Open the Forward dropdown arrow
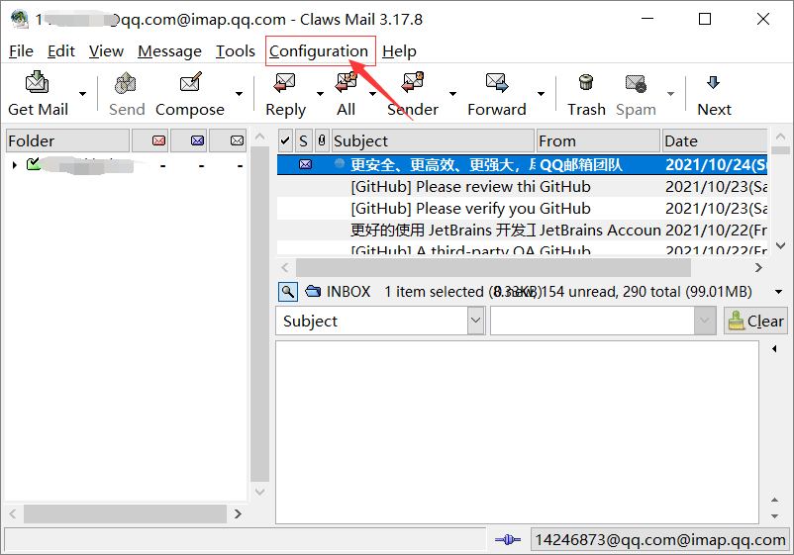Screen dimensions: 794x555 pyautogui.click(x=541, y=94)
